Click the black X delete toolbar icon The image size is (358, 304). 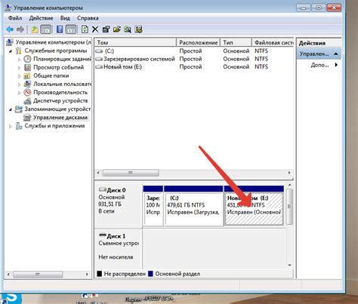[95, 29]
